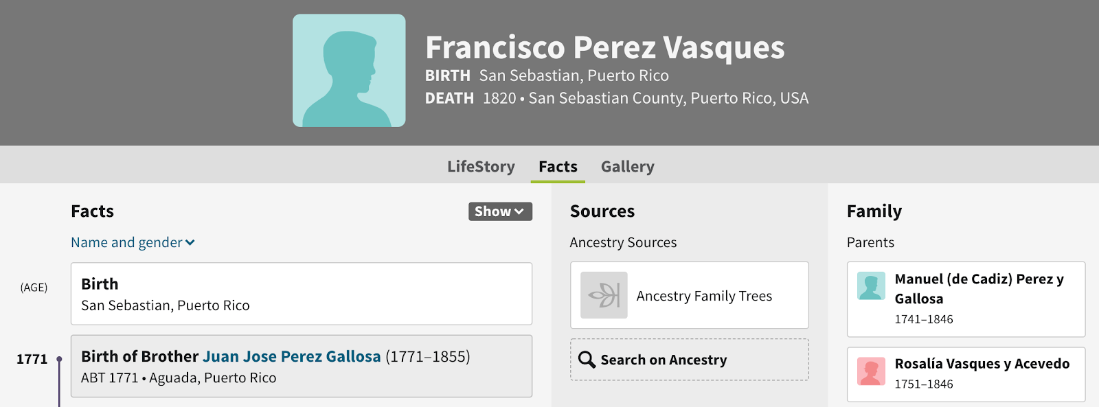This screenshot has width=1099, height=407.
Task: Click the 1771 timeline marker dot
Action: click(x=59, y=359)
